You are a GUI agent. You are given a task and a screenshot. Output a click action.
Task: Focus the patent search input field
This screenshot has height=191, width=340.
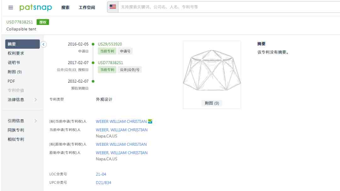click(x=229, y=7)
